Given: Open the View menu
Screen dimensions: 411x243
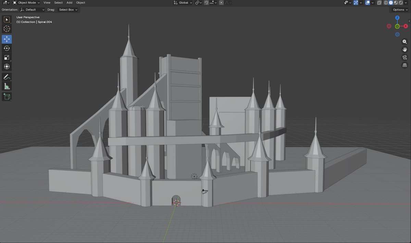Looking at the screenshot, I should point(47,3).
